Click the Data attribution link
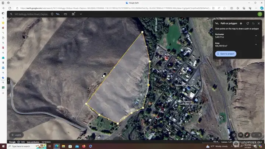Viewport: 265px width, 149px height. point(33,142)
